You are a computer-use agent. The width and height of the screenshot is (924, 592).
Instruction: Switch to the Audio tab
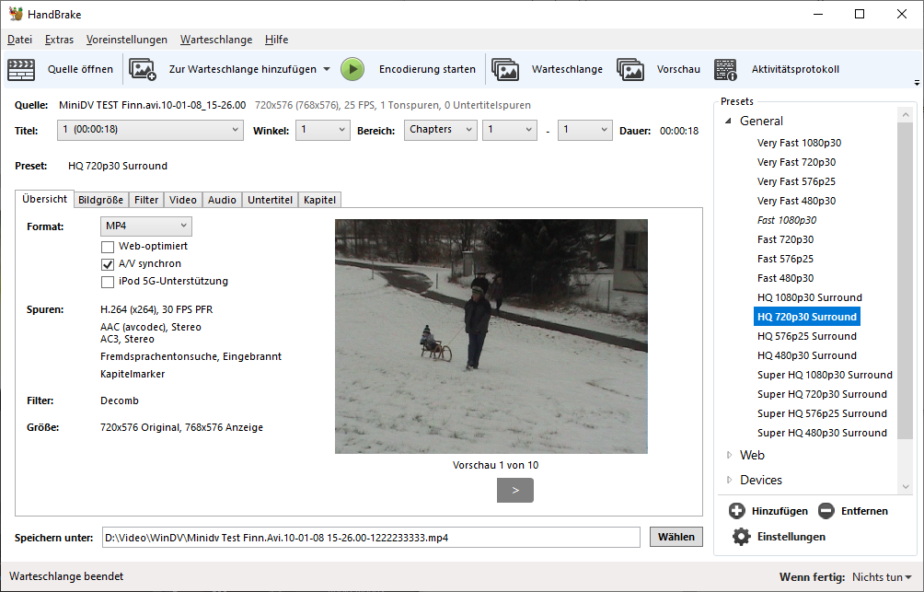(222, 200)
